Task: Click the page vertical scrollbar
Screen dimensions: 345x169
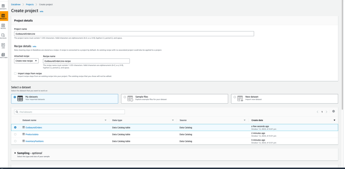Action: [x=343, y=55]
